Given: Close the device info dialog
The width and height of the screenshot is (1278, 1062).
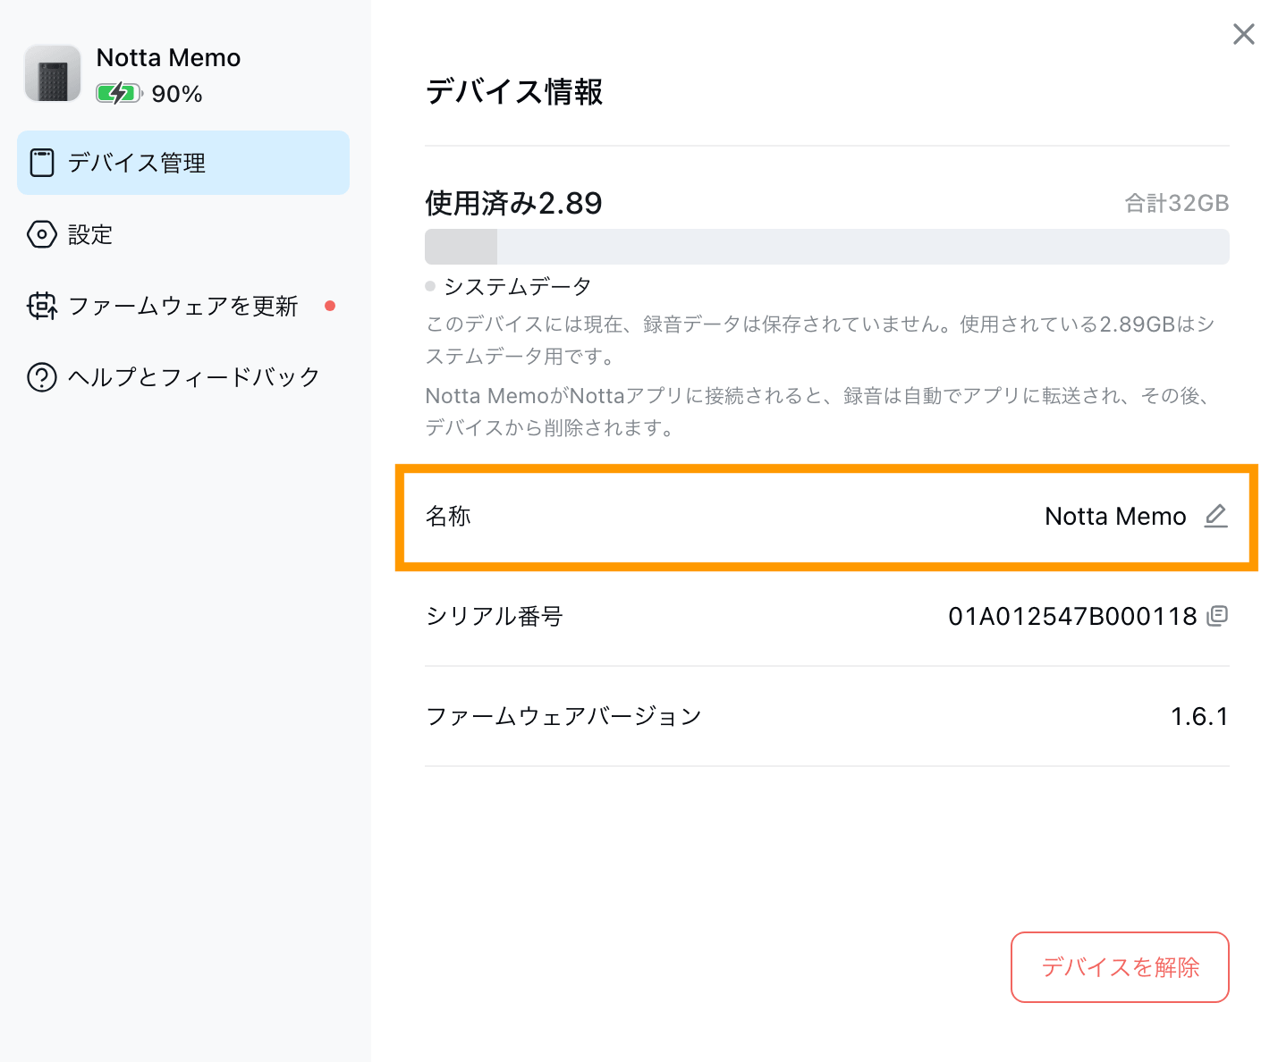Looking at the screenshot, I should click(x=1243, y=34).
